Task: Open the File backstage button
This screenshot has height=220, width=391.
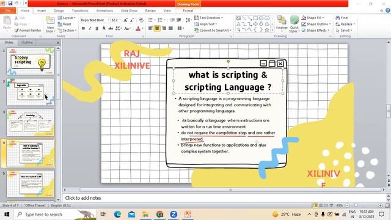Action: [x=8, y=10]
